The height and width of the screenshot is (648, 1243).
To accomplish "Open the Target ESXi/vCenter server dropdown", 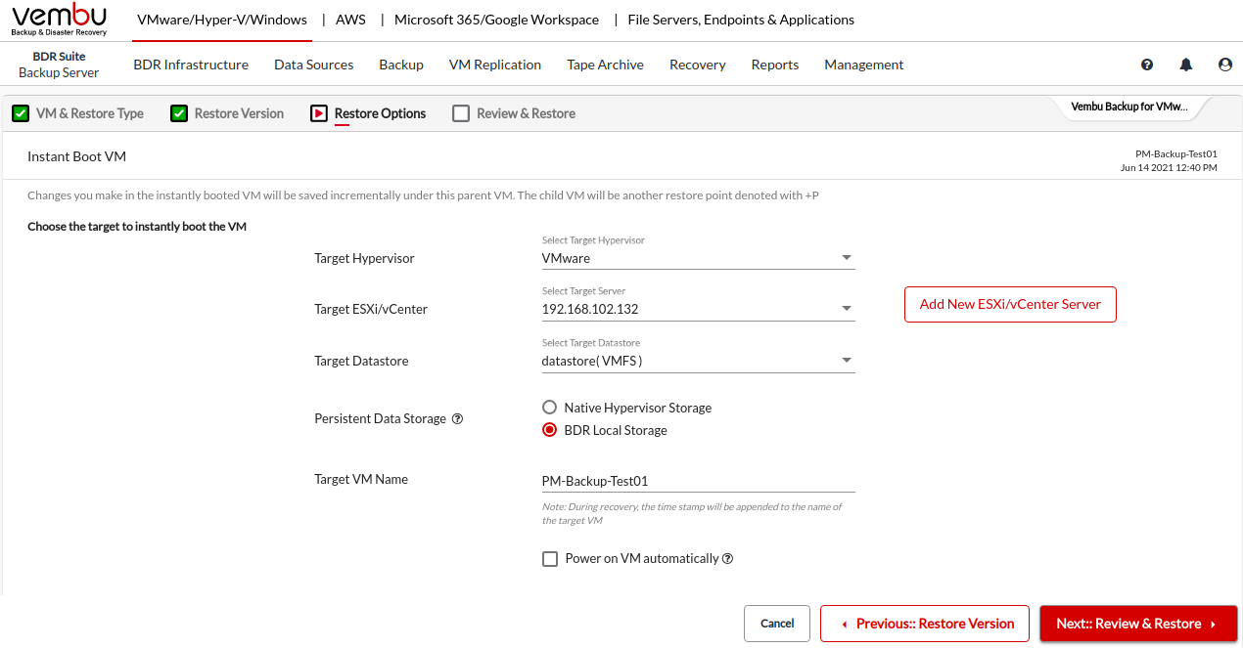I will tap(698, 310).
